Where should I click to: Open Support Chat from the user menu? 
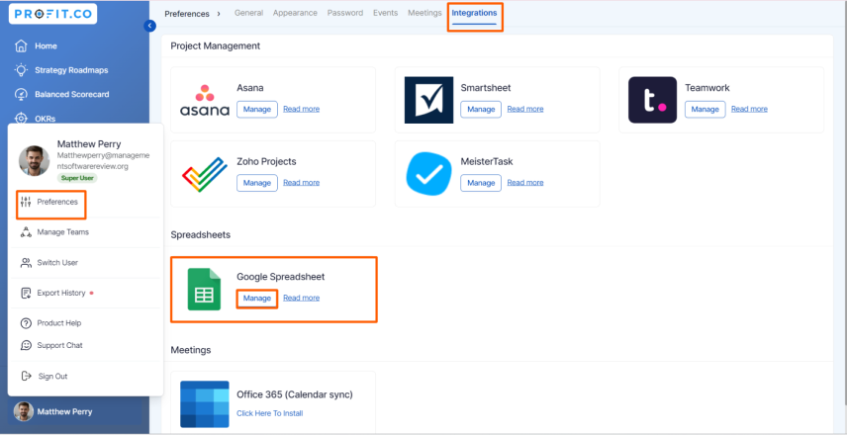click(x=60, y=345)
